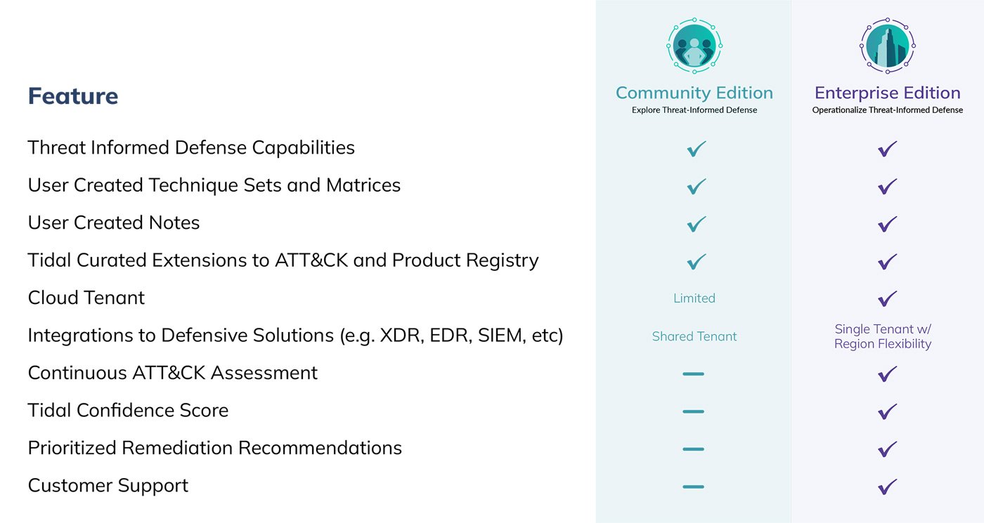This screenshot has height=523, width=984.
Task: Click Community checkmark for Threat Informed Defense Capabilities
Action: pos(696,149)
